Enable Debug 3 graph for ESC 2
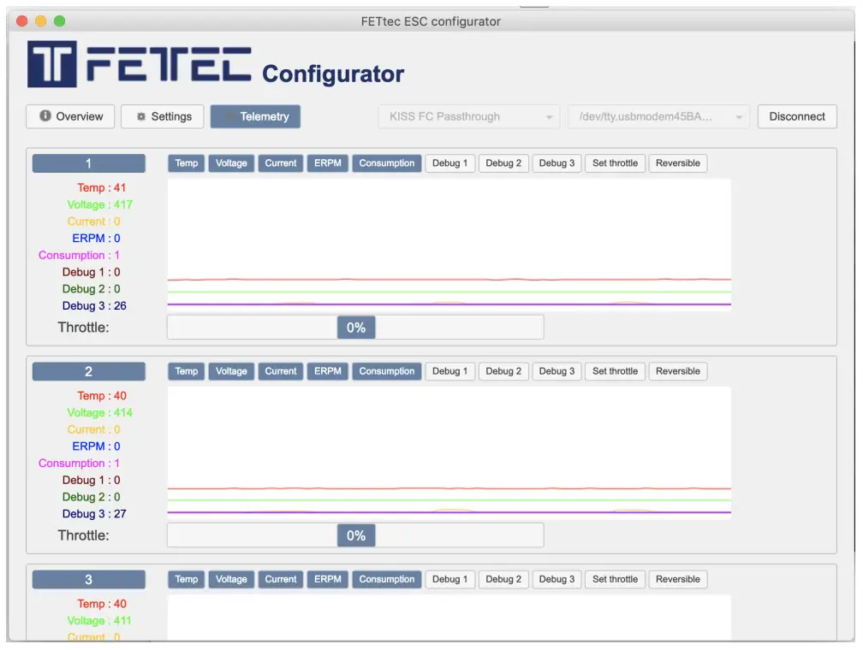863x650 pixels. click(556, 371)
